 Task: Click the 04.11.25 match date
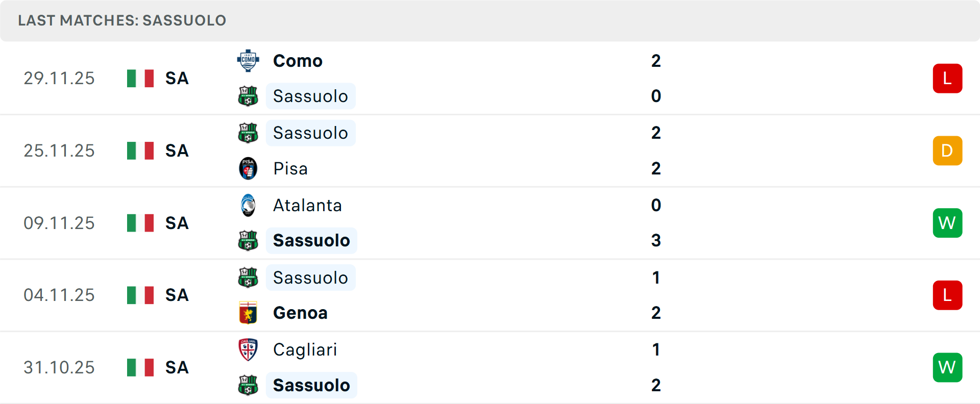point(59,295)
